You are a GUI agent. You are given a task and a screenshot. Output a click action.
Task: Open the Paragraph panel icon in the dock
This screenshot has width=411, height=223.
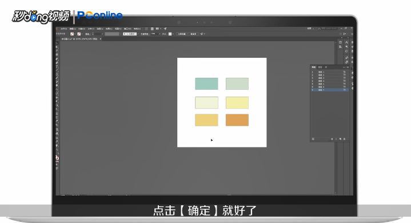[x=346, y=46]
